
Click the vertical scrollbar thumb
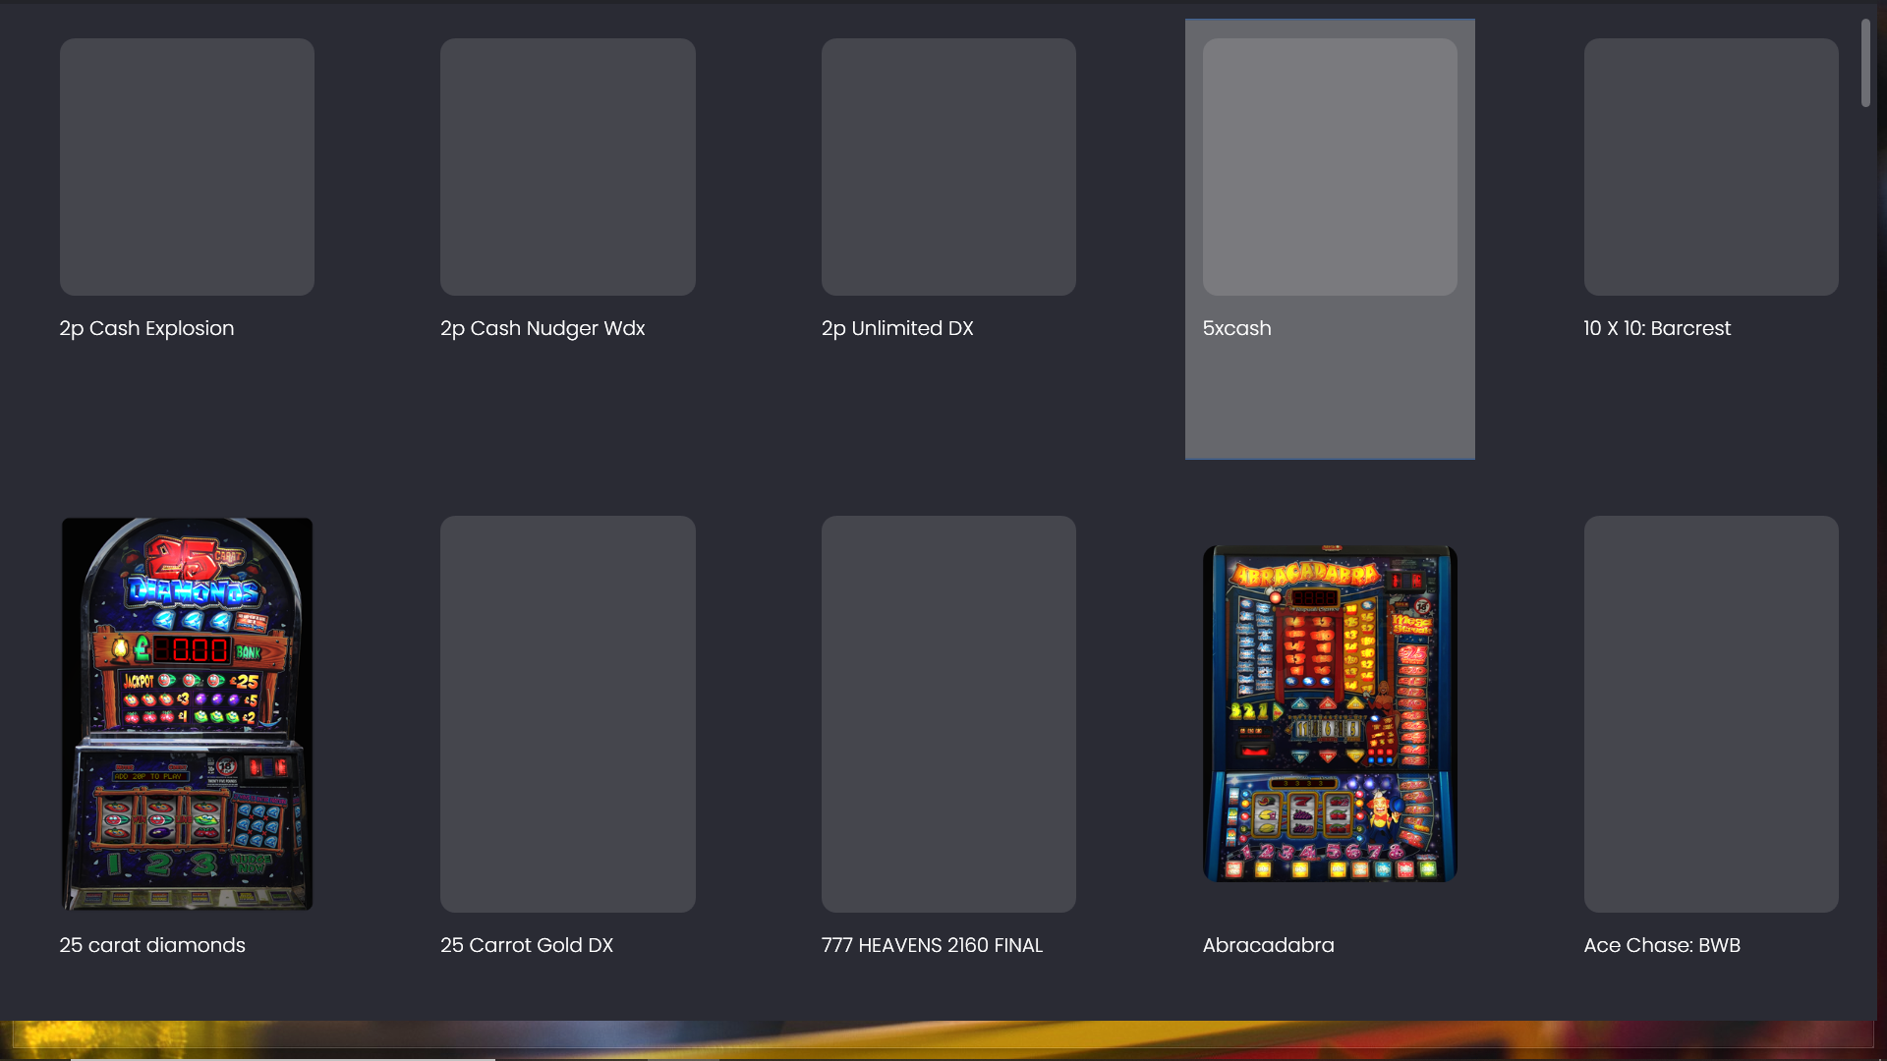coord(1865,63)
